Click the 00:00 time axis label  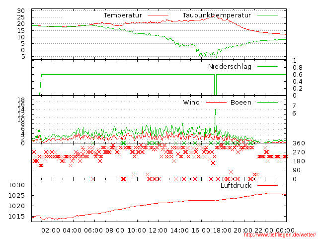[285, 231]
